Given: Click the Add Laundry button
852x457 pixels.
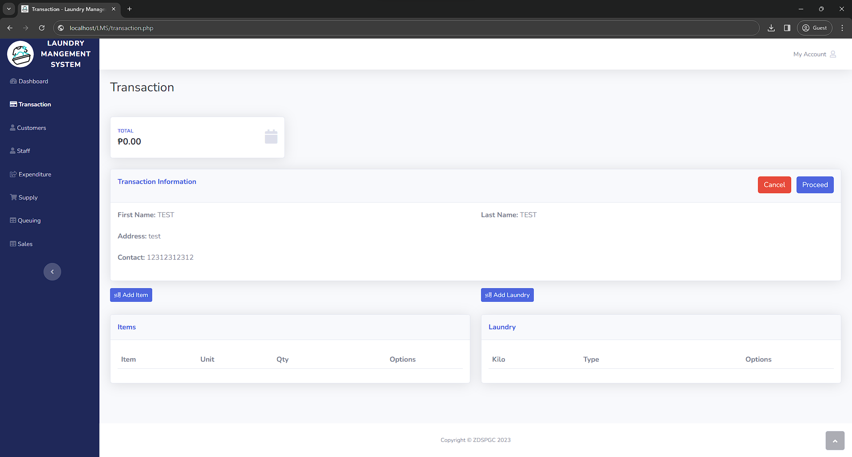Looking at the screenshot, I should (507, 295).
